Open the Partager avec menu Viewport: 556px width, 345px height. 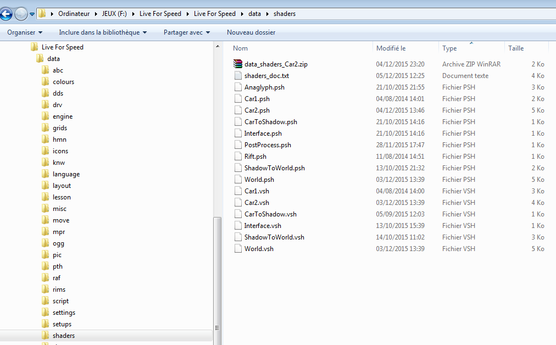(x=187, y=32)
